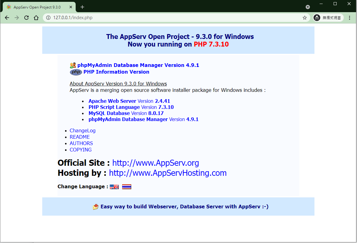Screen dimensions: 357x243
Task: Open phpMyAdmin Database Manager Version 4.9.1 link
Action: (x=138, y=65)
